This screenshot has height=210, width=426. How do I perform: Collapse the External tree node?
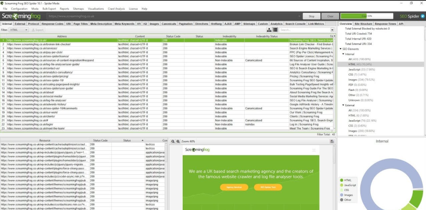coord(343,105)
